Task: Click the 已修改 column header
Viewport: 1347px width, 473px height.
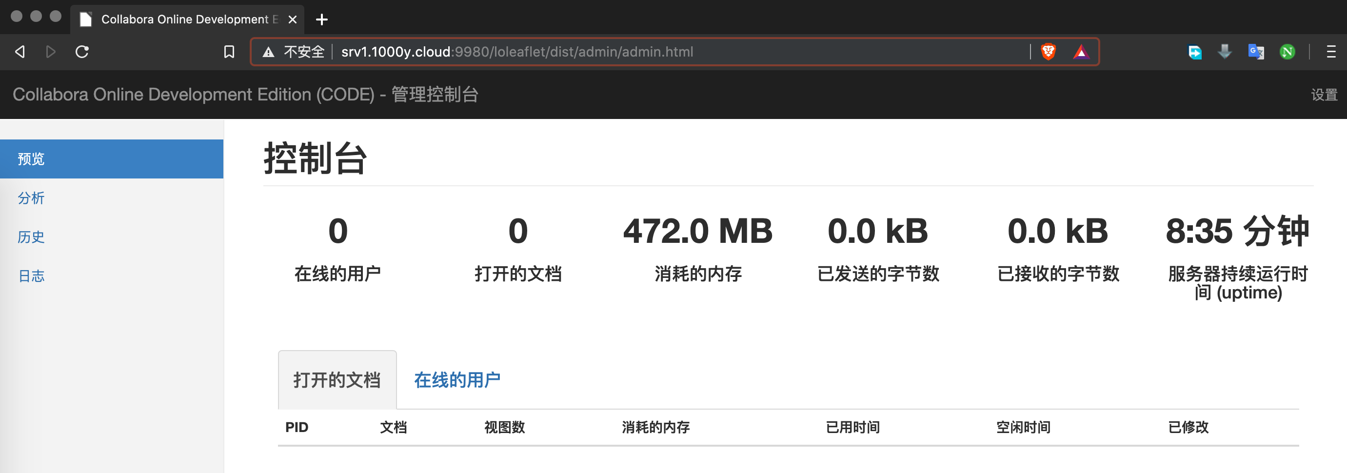Action: 1188,428
